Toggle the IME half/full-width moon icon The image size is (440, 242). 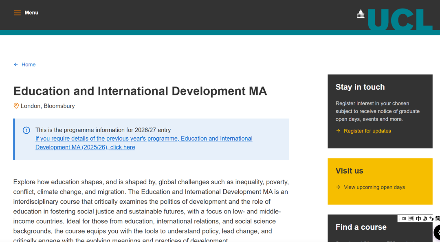coord(425,219)
